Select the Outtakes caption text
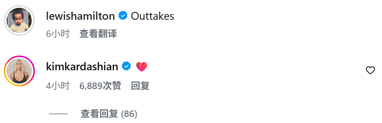 point(152,16)
